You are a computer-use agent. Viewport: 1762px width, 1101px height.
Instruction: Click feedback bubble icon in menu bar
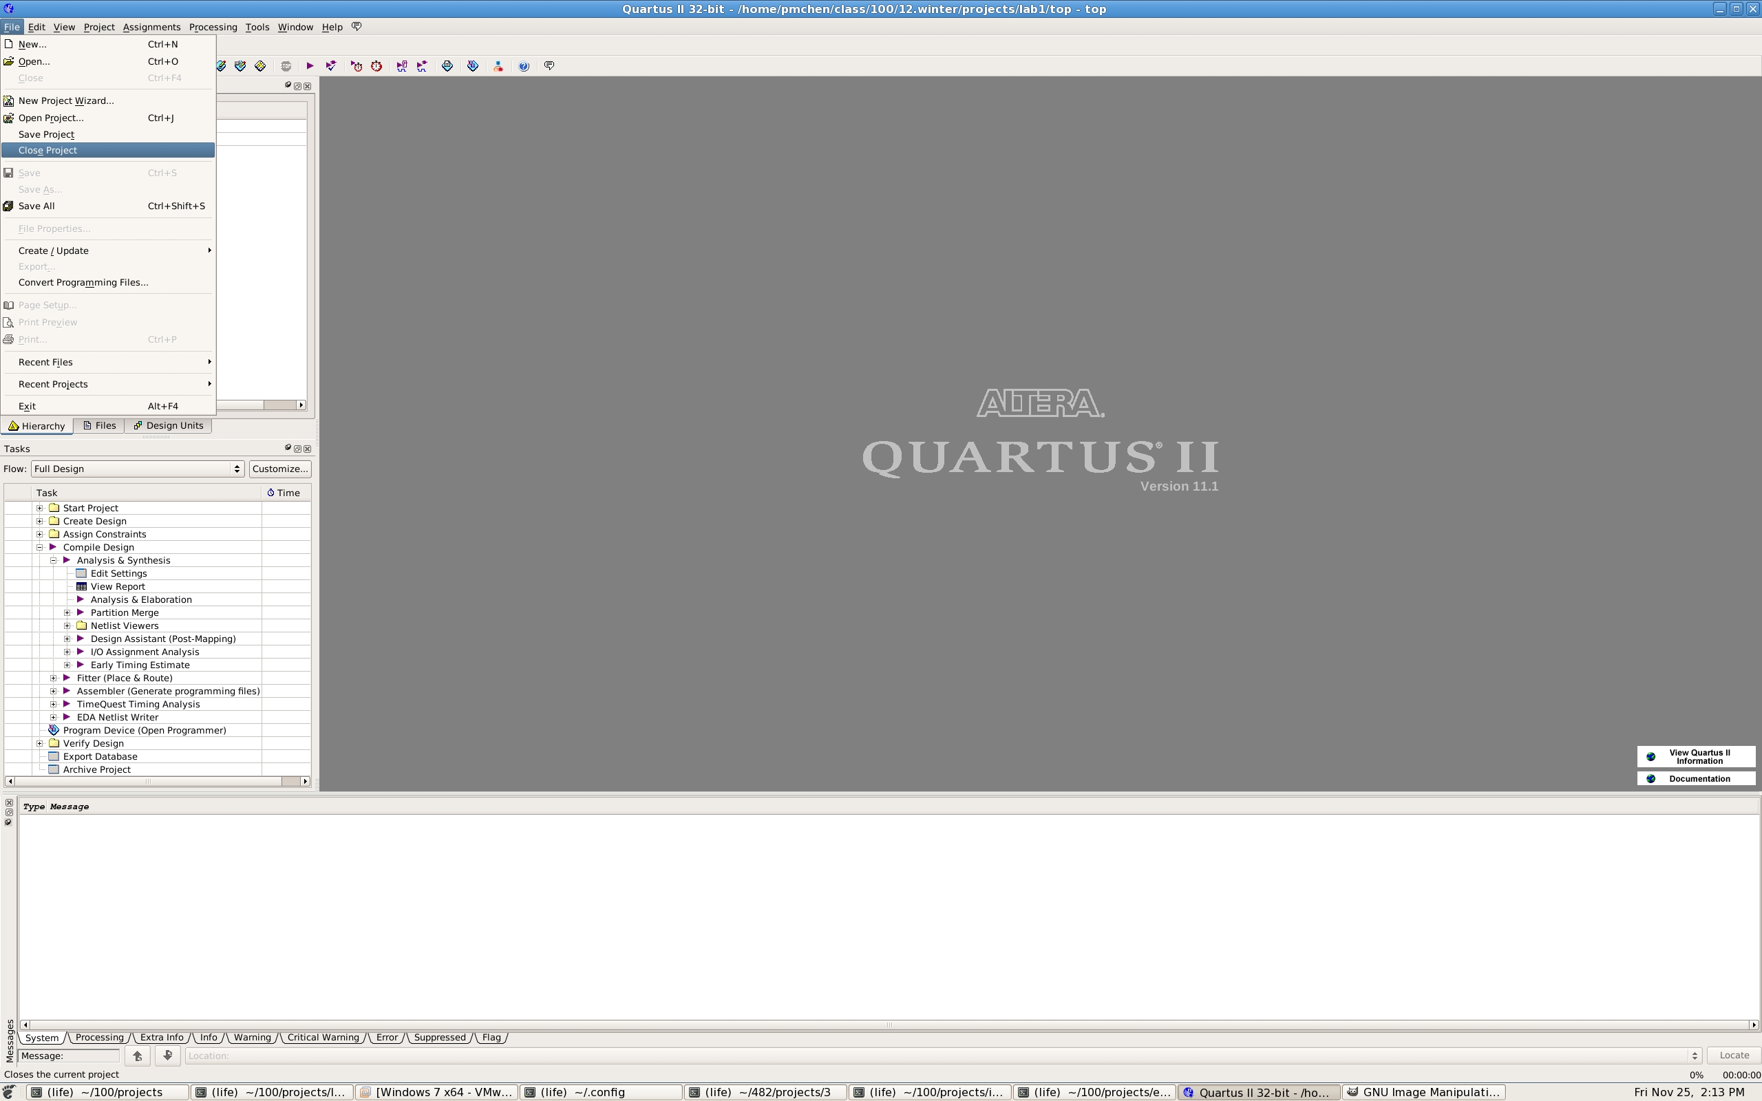click(x=357, y=26)
